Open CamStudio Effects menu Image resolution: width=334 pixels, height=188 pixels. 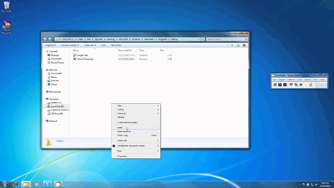click(x=308, y=80)
